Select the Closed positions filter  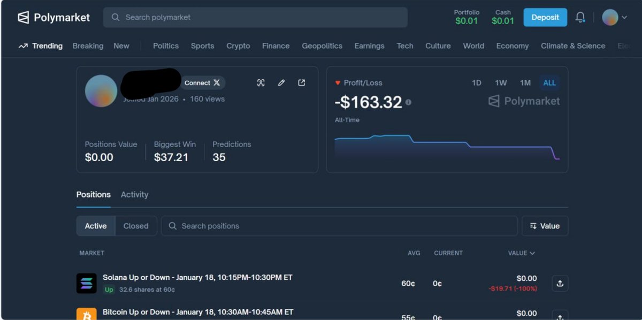click(x=136, y=226)
